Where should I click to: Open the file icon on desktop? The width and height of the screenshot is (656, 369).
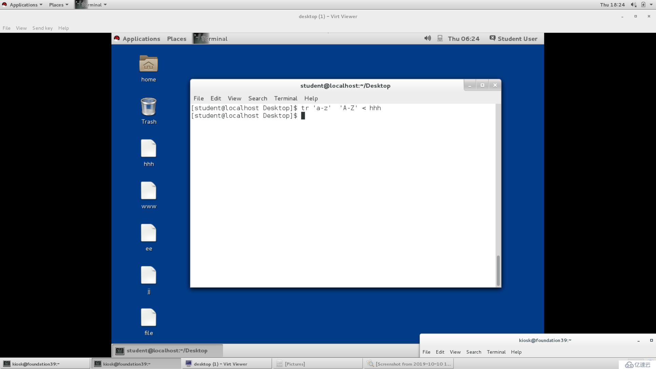click(x=148, y=317)
